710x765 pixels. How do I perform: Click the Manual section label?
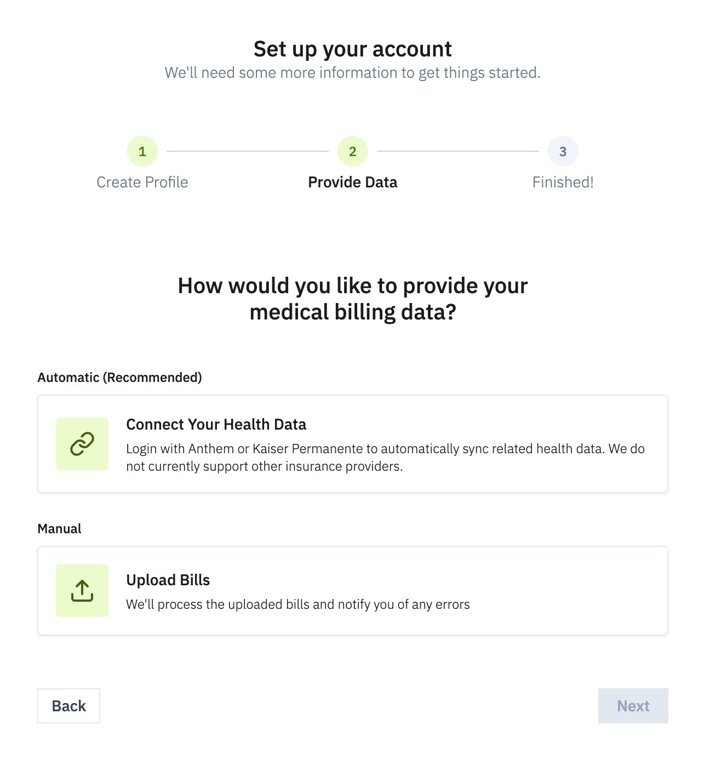(x=59, y=529)
